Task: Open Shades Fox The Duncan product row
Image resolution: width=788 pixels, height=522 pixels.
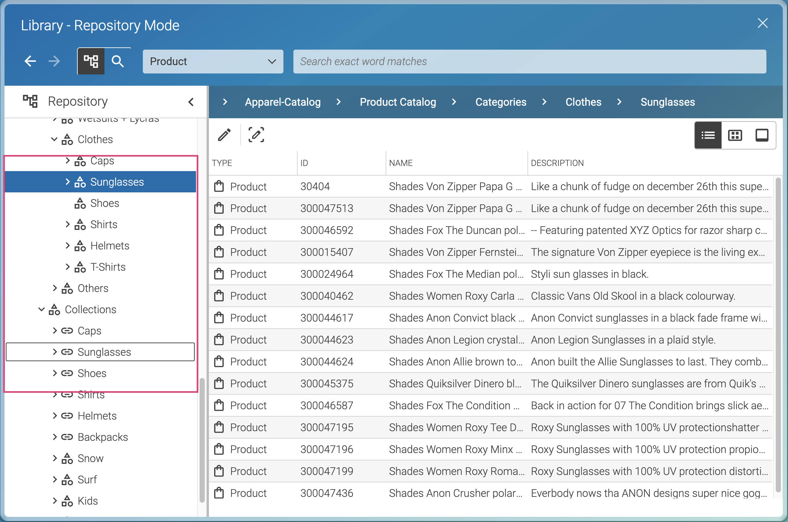Action: tap(456, 230)
